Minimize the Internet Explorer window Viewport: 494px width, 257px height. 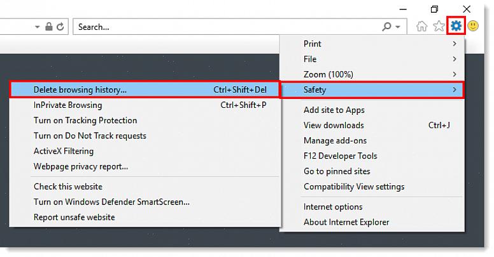(403, 10)
